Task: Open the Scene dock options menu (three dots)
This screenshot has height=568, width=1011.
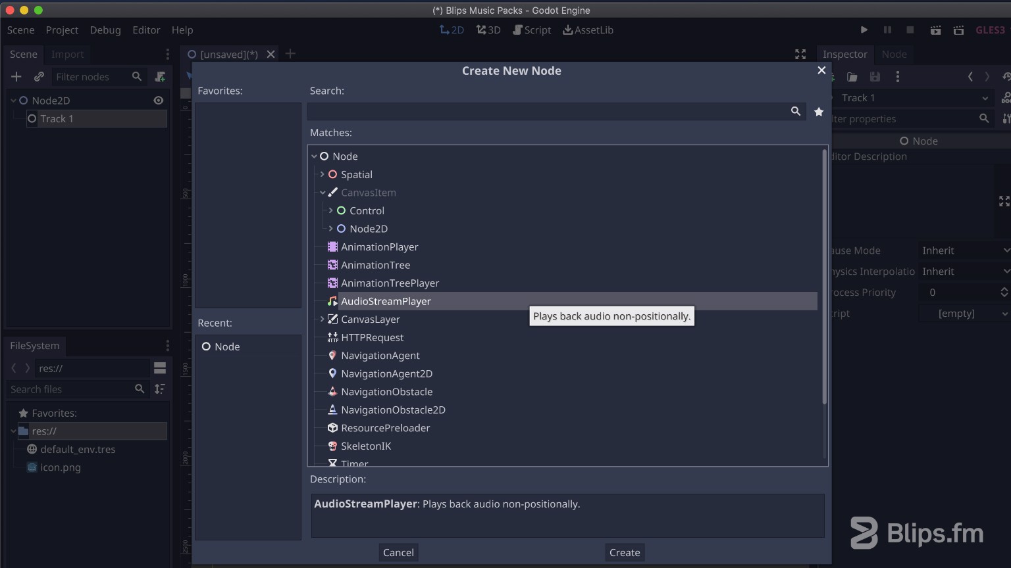Action: 167,55
